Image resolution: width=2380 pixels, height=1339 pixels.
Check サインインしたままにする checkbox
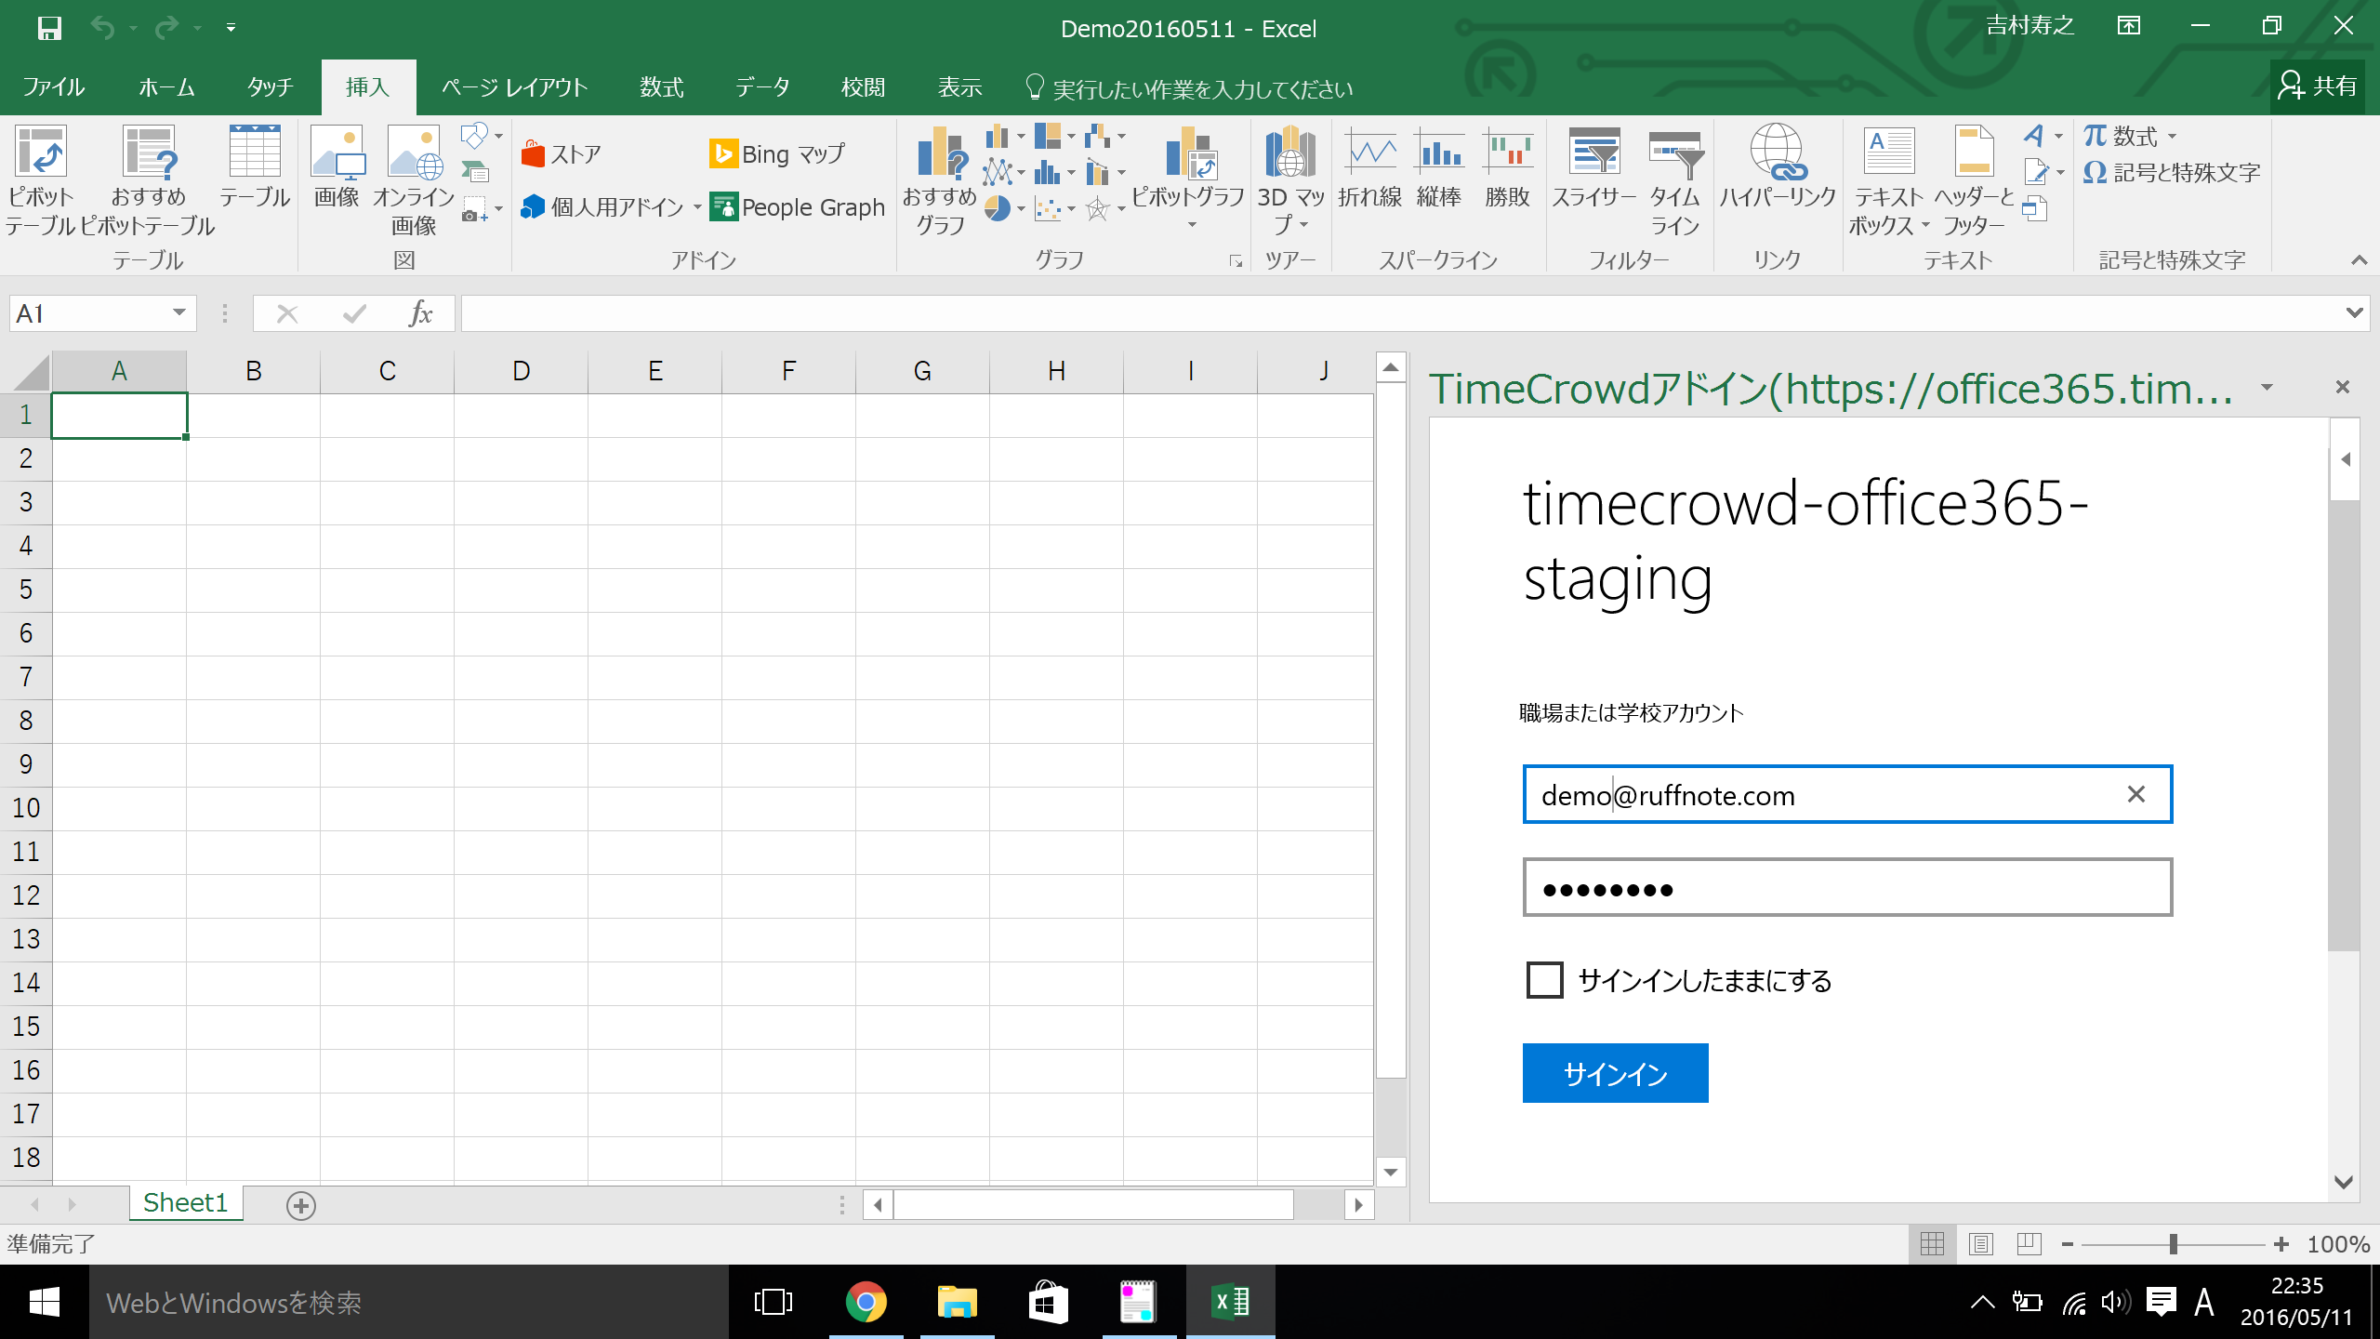(1545, 980)
